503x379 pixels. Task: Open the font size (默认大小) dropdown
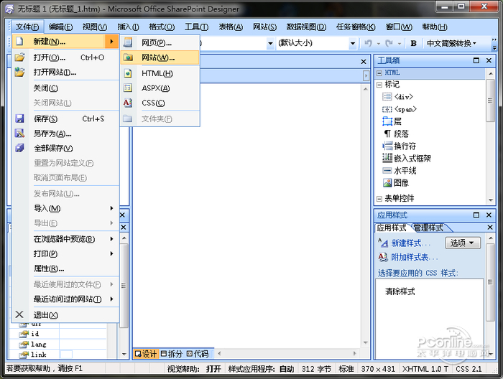pyautogui.click(x=353, y=43)
